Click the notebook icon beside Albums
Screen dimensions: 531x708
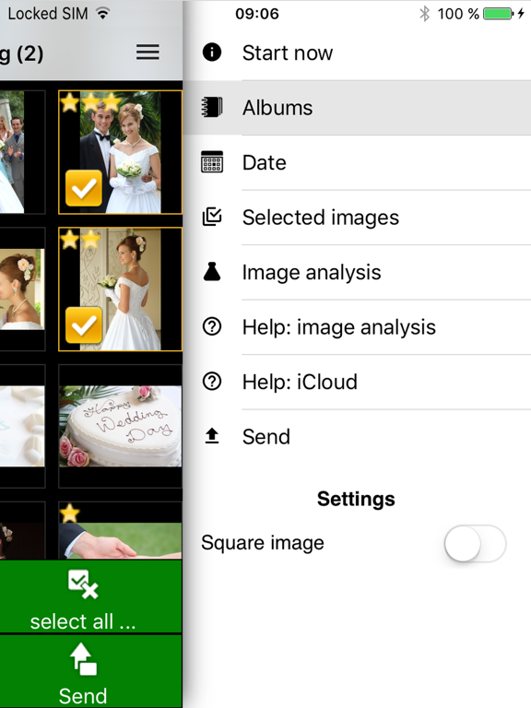click(x=212, y=107)
